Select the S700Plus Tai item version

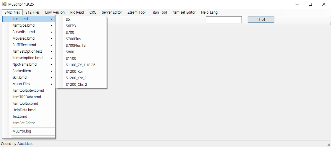click(81, 46)
